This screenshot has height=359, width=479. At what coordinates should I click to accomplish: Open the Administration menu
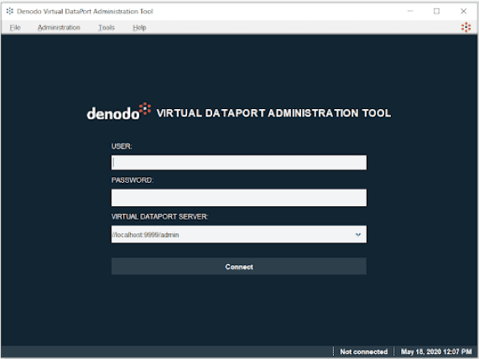tap(59, 28)
